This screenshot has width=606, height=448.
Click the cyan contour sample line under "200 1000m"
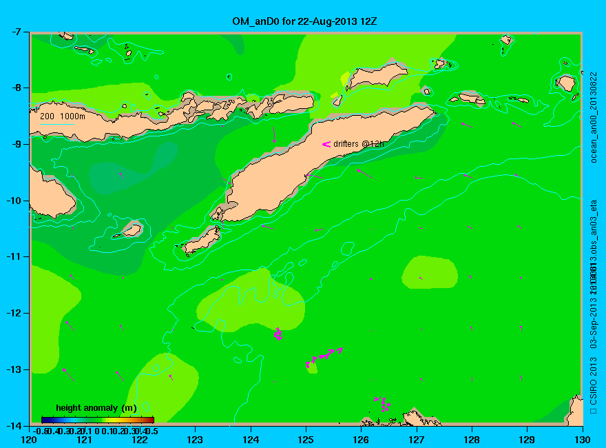pyautogui.click(x=57, y=124)
